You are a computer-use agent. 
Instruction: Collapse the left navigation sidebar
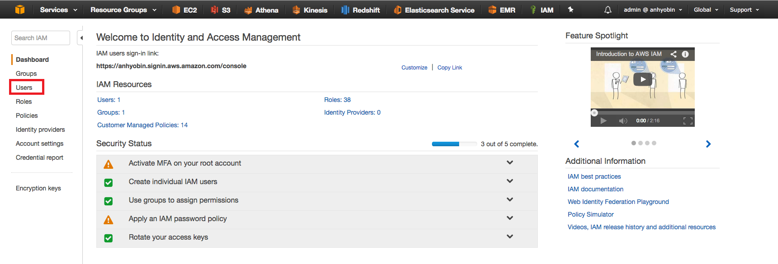coord(81,38)
